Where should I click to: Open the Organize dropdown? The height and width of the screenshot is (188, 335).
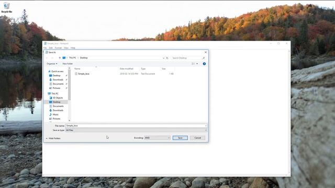tap(52, 64)
